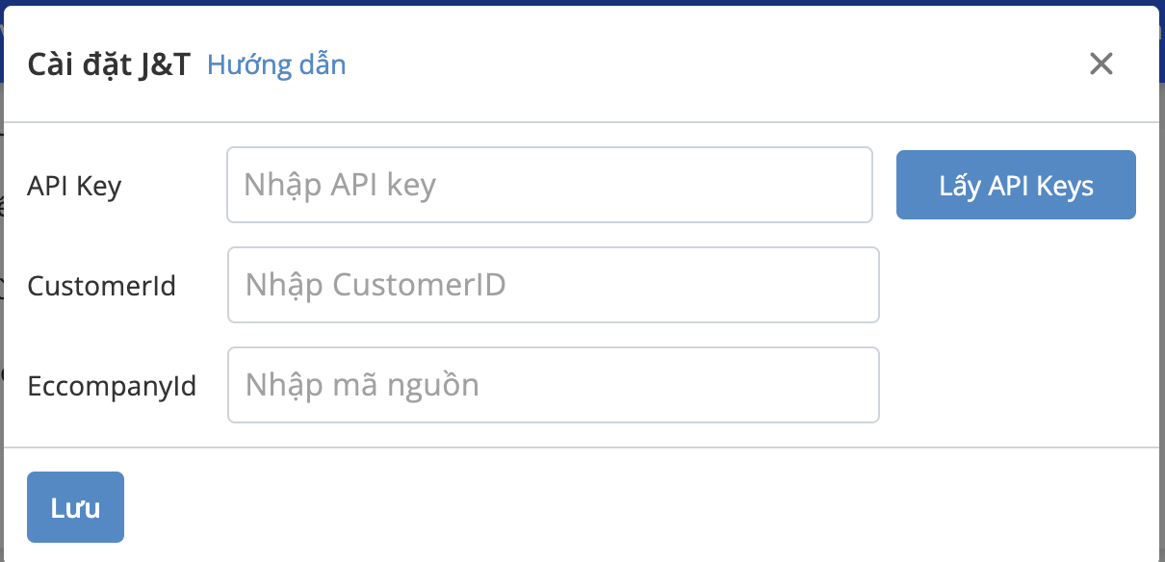This screenshot has width=1165, height=562.
Task: Click blank header space between Hướng dẫn and X
Action: pos(712,64)
